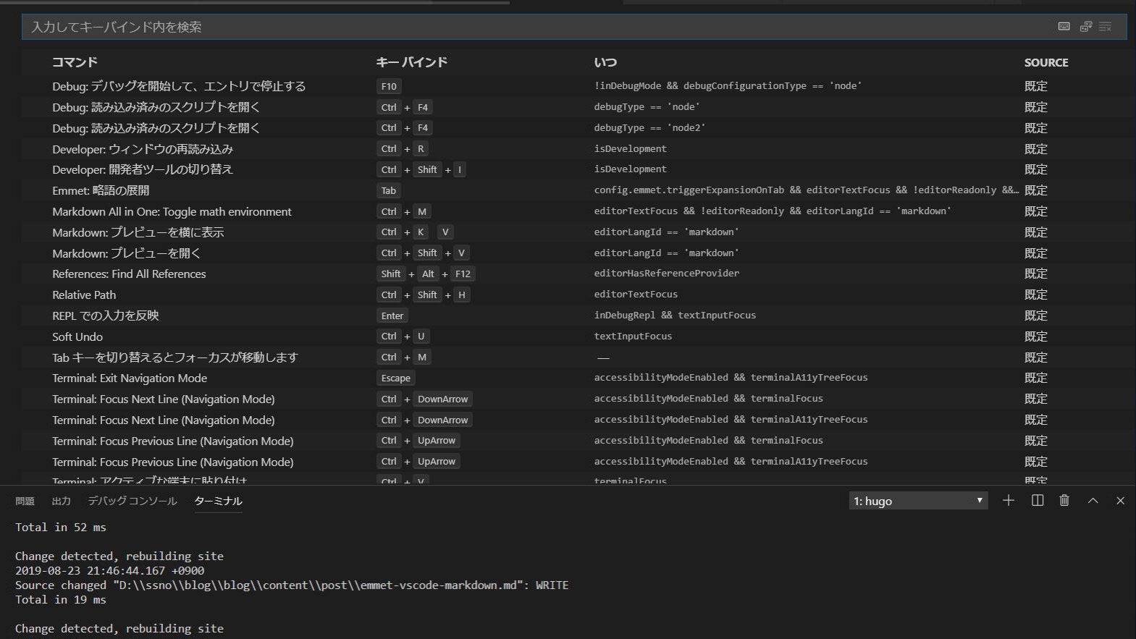Toggle the Record Keys keyboard icon
The width and height of the screenshot is (1136, 639).
tap(1064, 27)
